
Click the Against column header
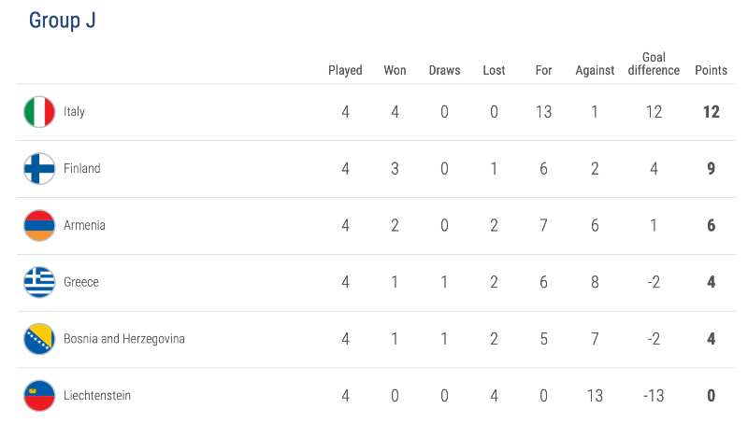595,70
